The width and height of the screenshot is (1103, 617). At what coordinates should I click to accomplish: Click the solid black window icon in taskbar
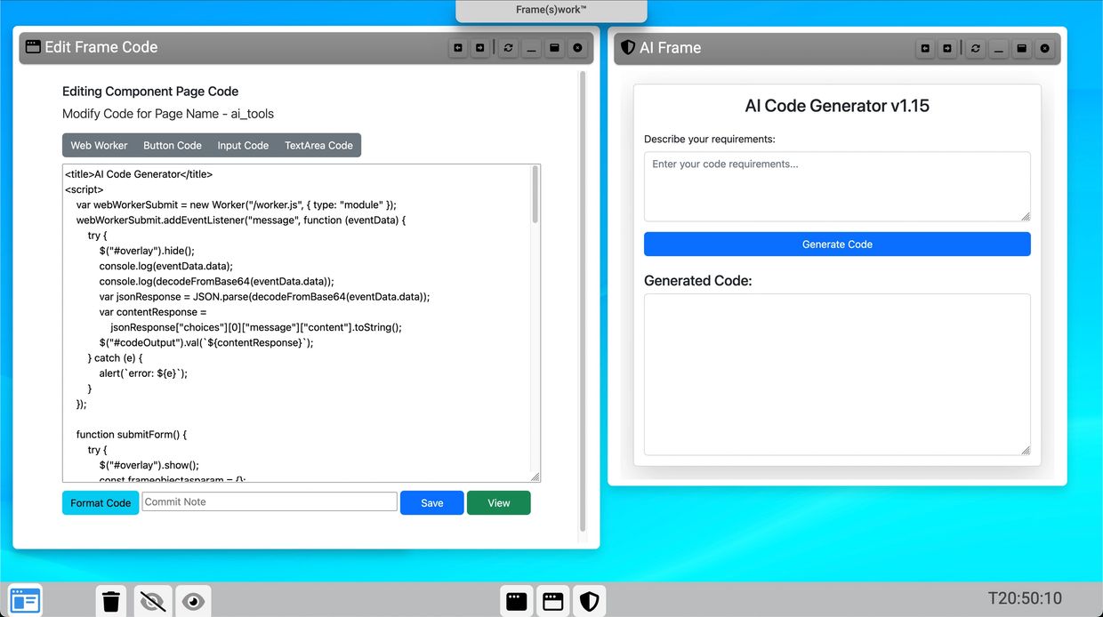tap(517, 602)
